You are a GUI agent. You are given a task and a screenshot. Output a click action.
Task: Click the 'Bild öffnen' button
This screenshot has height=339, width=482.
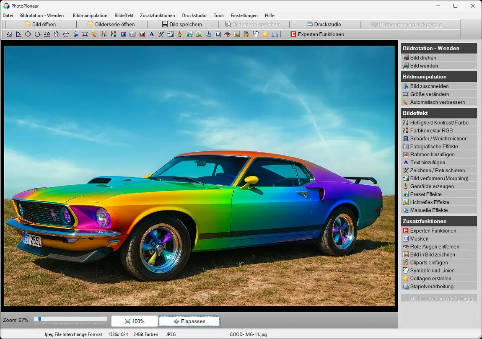point(40,24)
